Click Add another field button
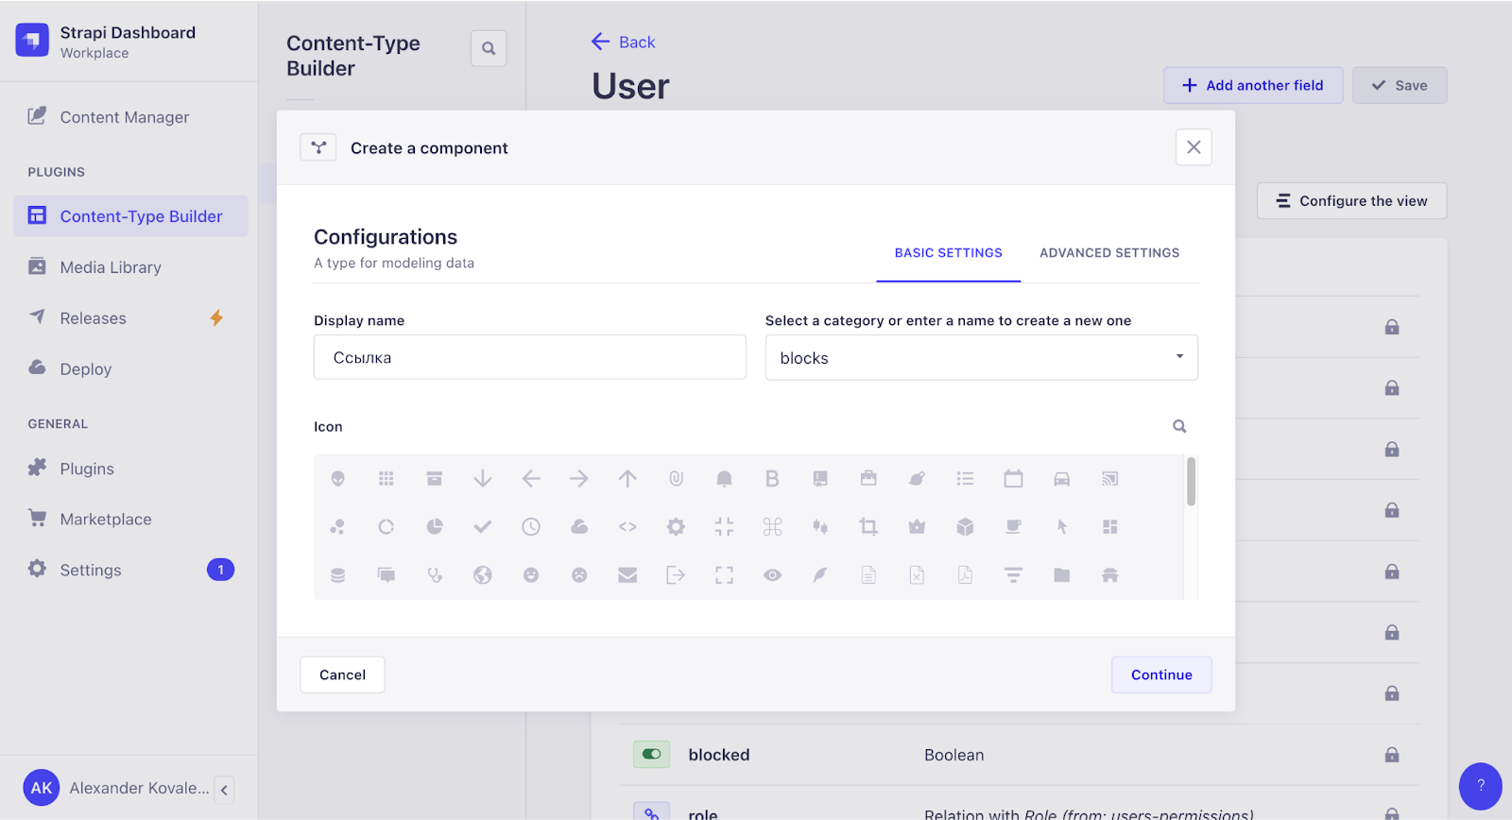Screen dimensions: 1512x820 coord(1253,85)
